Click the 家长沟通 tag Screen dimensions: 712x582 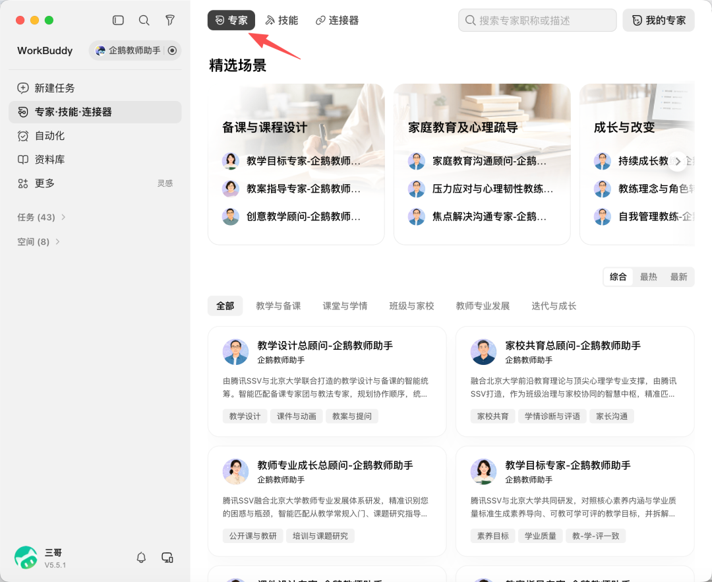coord(612,416)
